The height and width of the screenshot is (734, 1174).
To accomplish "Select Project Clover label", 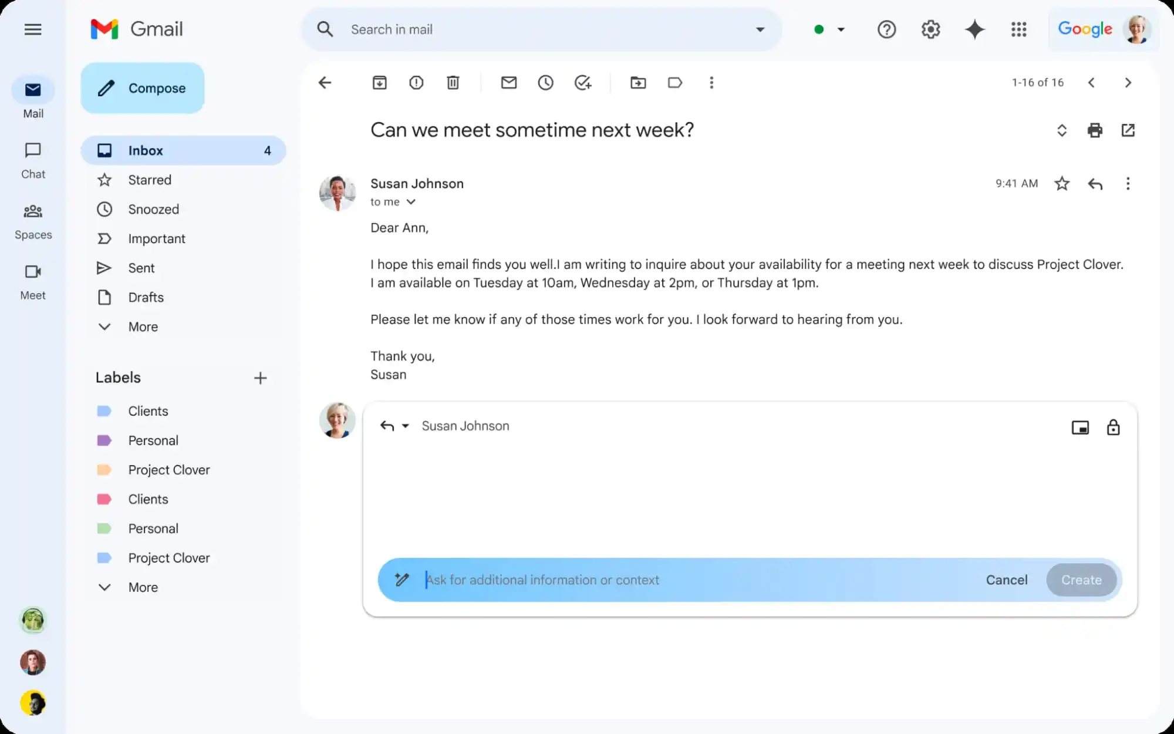I will (169, 469).
